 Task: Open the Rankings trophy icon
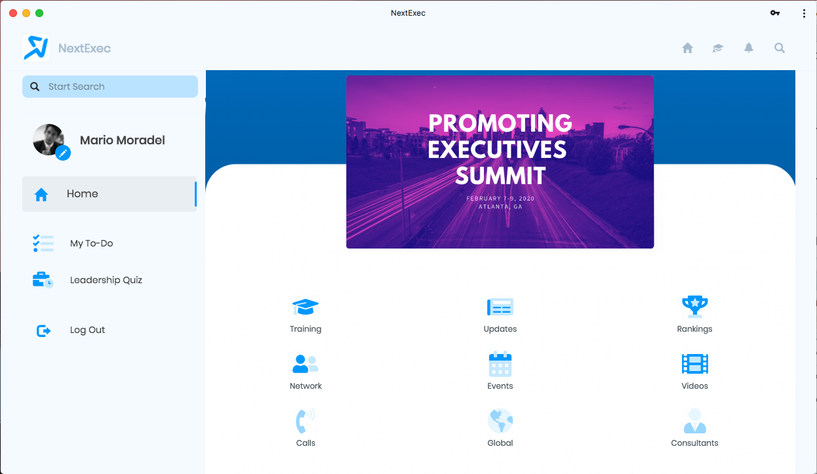pos(694,313)
